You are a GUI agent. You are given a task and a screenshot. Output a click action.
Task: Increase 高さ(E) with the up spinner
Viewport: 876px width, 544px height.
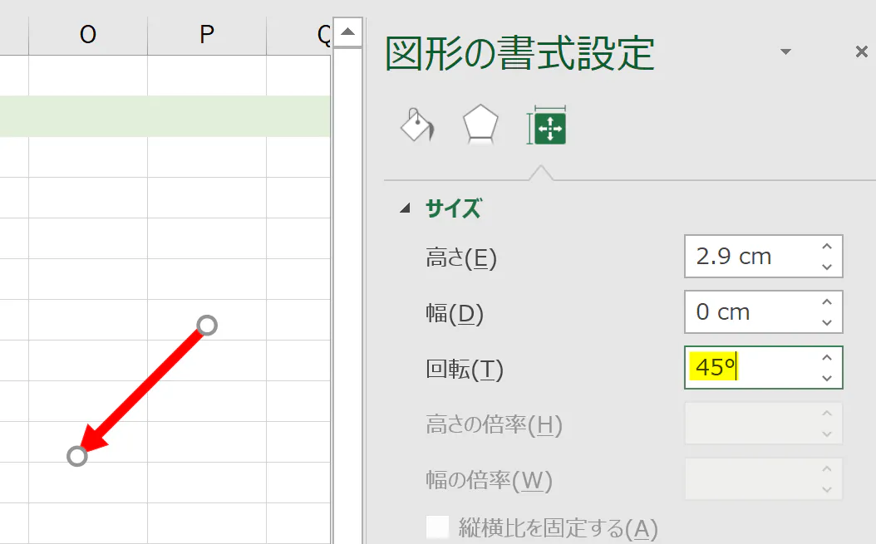827,247
